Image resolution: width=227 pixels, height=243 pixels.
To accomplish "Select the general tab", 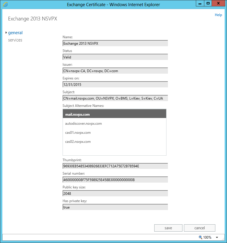I will (15, 33).
